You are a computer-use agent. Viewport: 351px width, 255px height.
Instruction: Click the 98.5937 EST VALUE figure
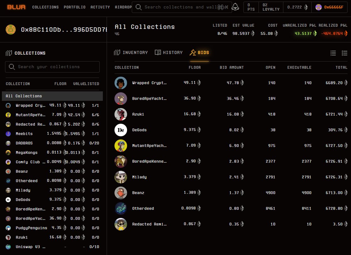241,34
